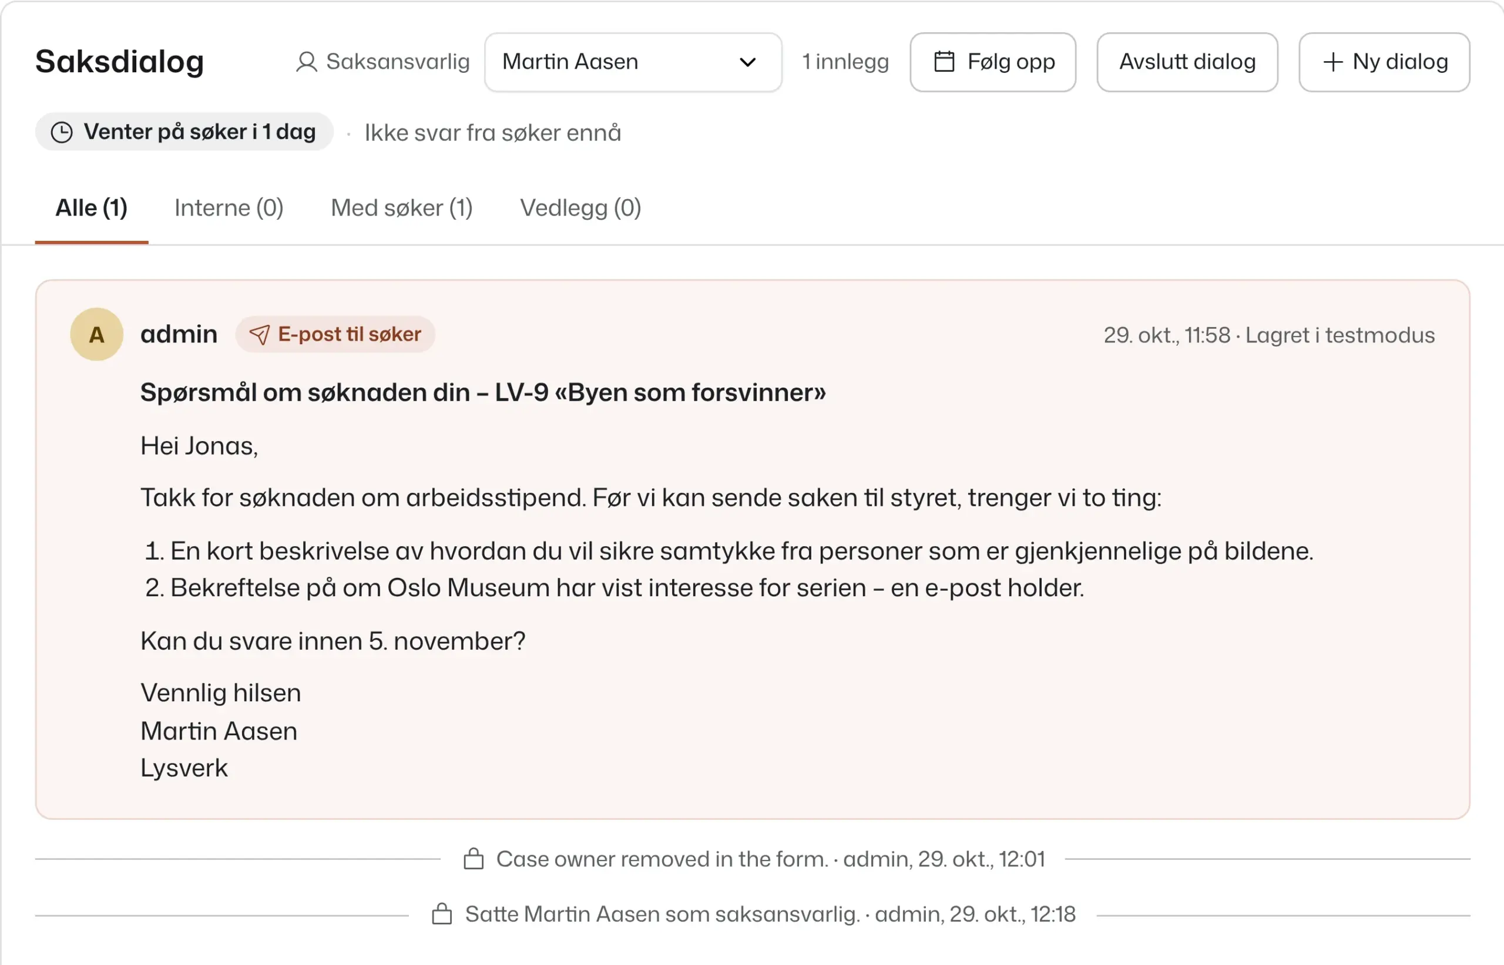Click the subject Spørsmål om søknaden din – LV-9
This screenshot has height=965, width=1504.
pos(483,393)
